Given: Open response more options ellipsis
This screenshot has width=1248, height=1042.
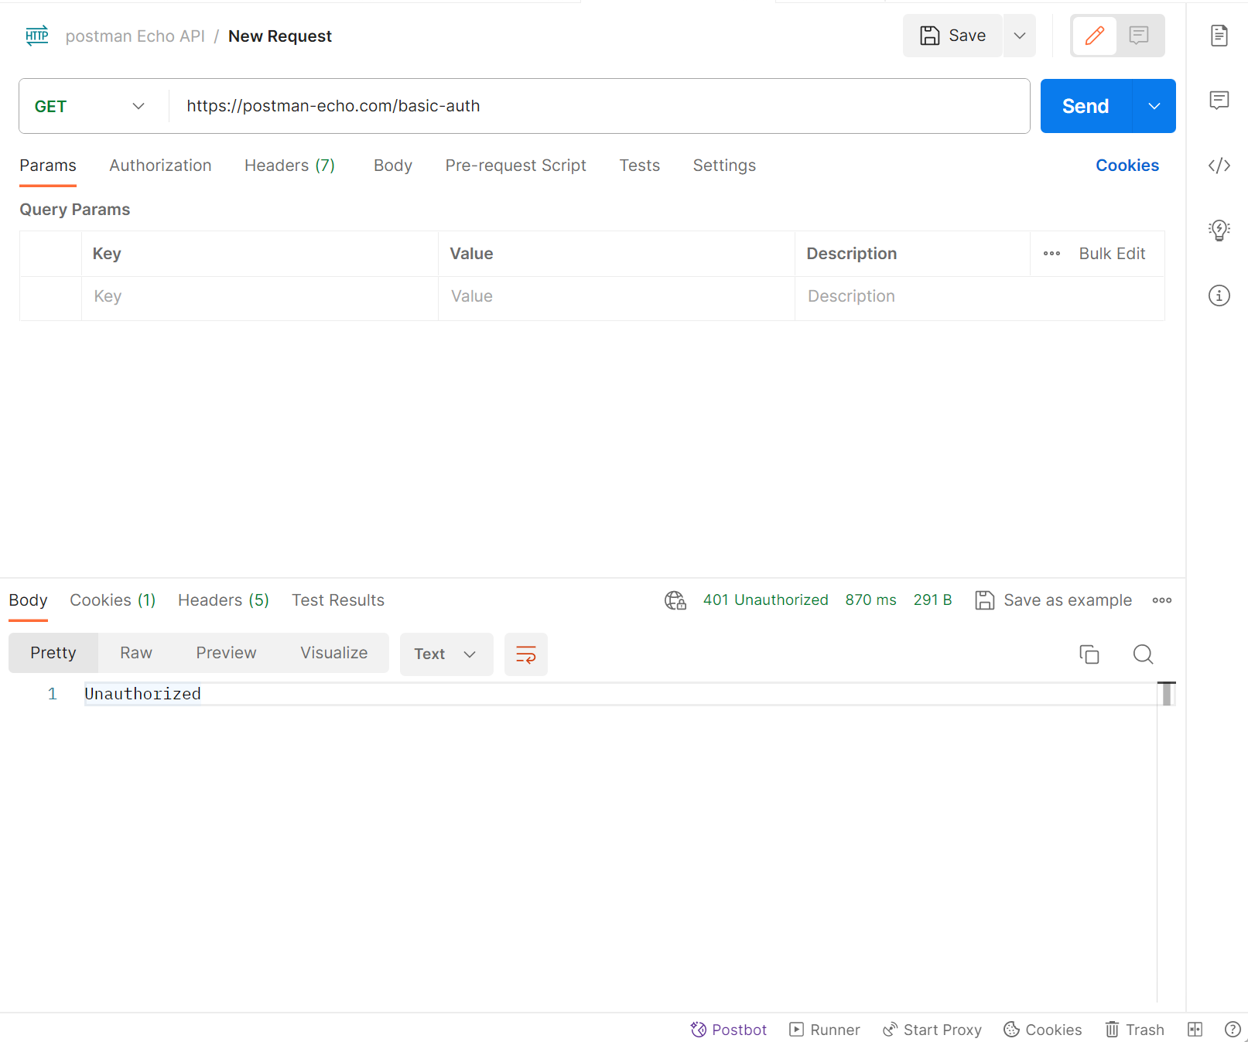Looking at the screenshot, I should click(1162, 600).
